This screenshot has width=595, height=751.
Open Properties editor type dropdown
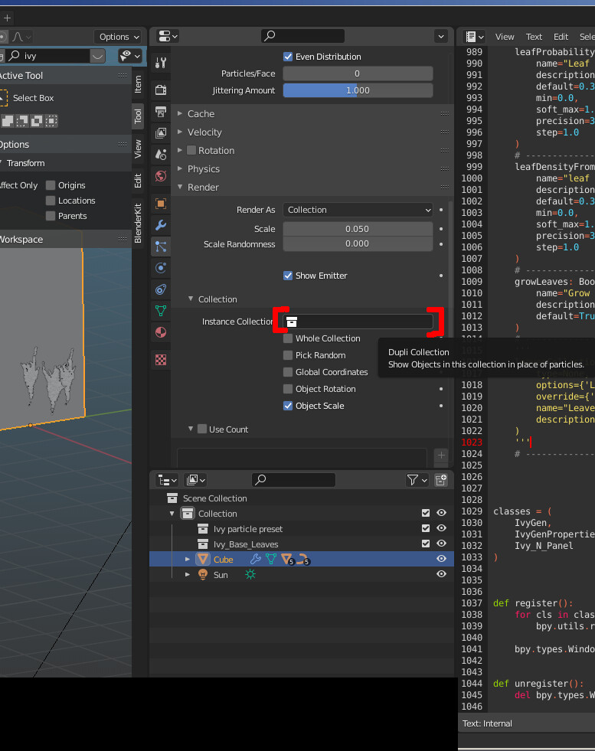pyautogui.click(x=167, y=36)
